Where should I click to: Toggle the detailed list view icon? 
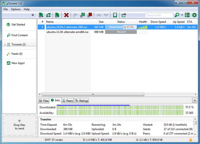click(187, 15)
